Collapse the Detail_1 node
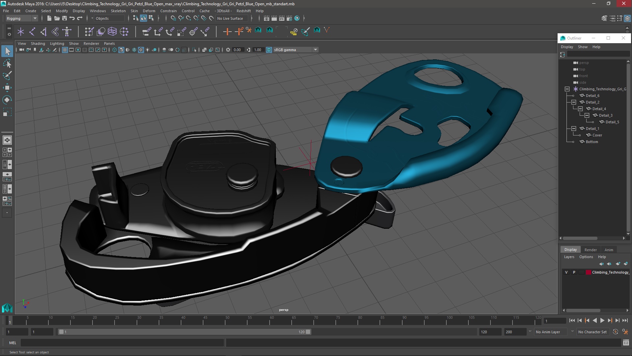 pyautogui.click(x=574, y=129)
